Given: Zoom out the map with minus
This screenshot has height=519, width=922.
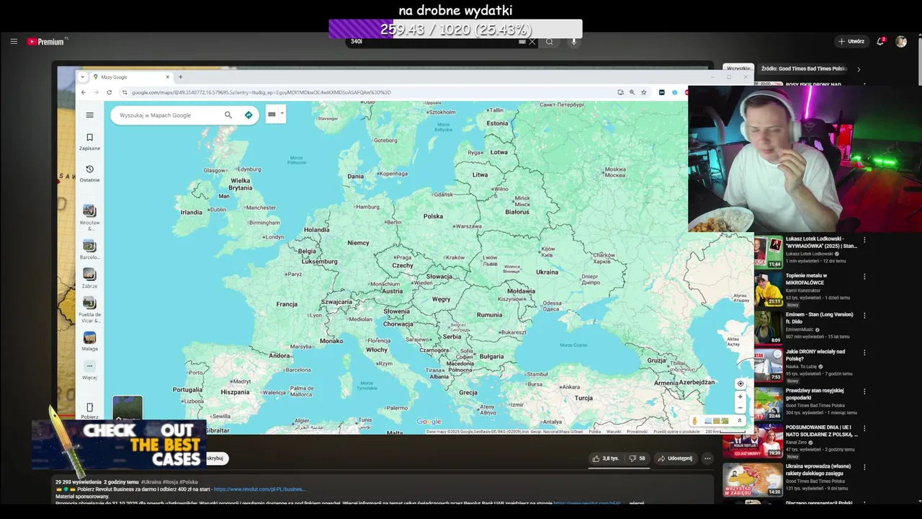Looking at the screenshot, I should tap(740, 407).
